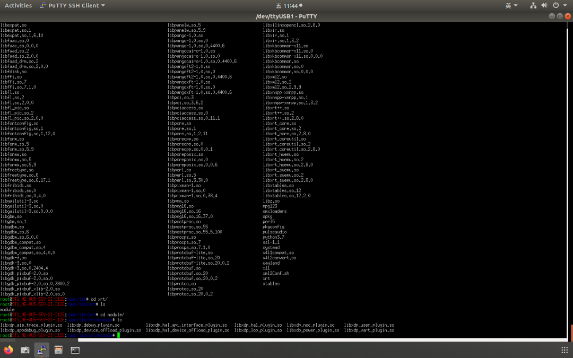Screen dimensions: 573x358
Task: Click libpci.so.3.6.2 entry
Action: pyautogui.click(x=185, y=103)
